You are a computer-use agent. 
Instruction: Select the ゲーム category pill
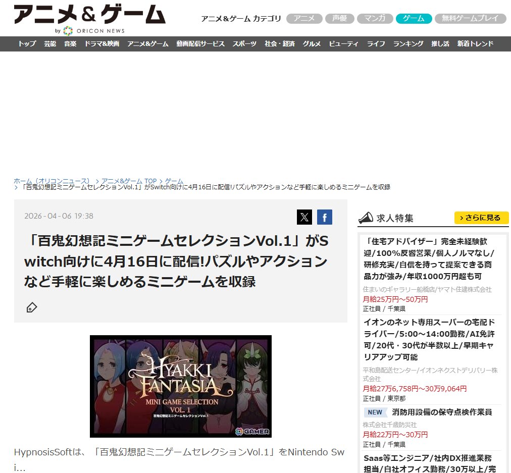click(414, 19)
